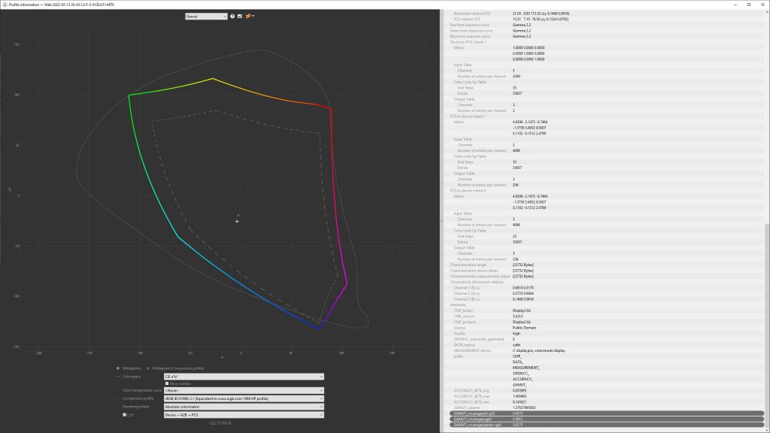This screenshot has width=770, height=433.
Task: Select the GAMUT_coverage(srgb) row
Action: [x=607, y=419]
